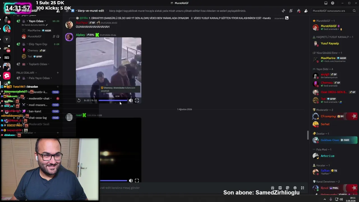Open the Discord help icon
This screenshot has width=359, height=202.
(333, 3)
